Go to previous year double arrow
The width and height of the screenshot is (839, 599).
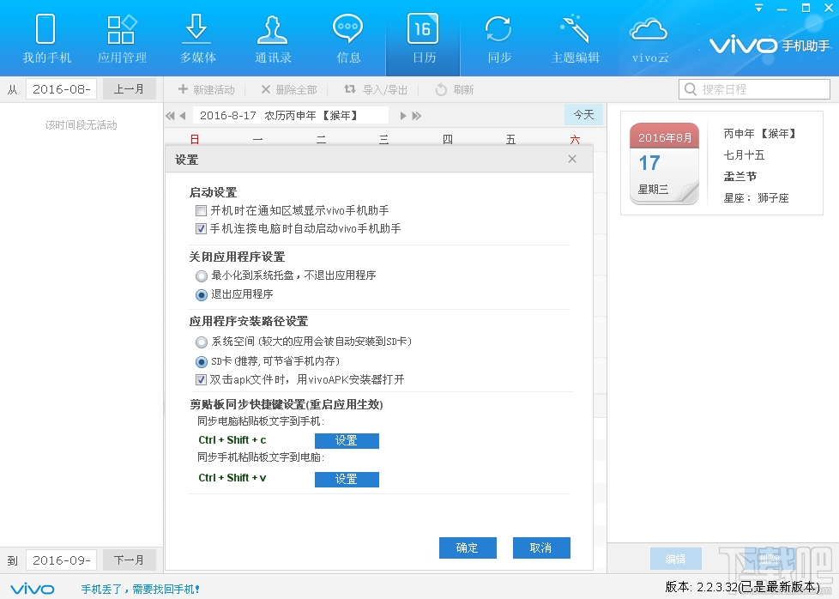(170, 116)
